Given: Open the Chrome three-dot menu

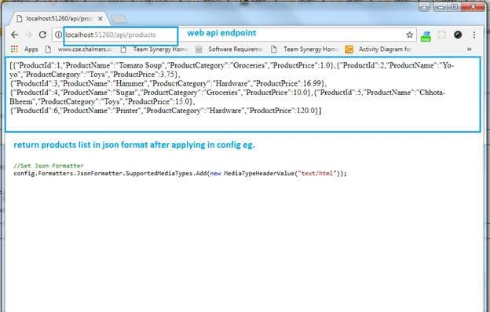Looking at the screenshot, I should 474,35.
